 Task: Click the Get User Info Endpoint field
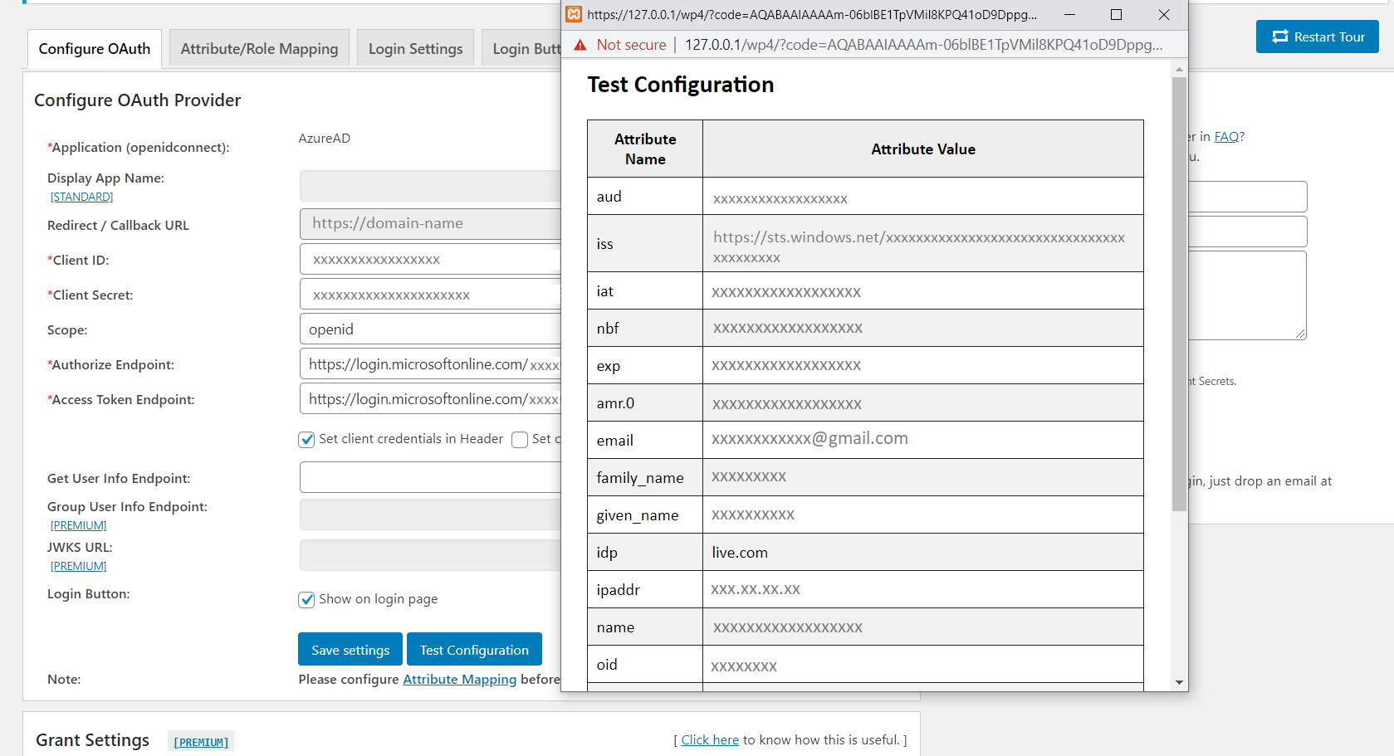[430, 477]
